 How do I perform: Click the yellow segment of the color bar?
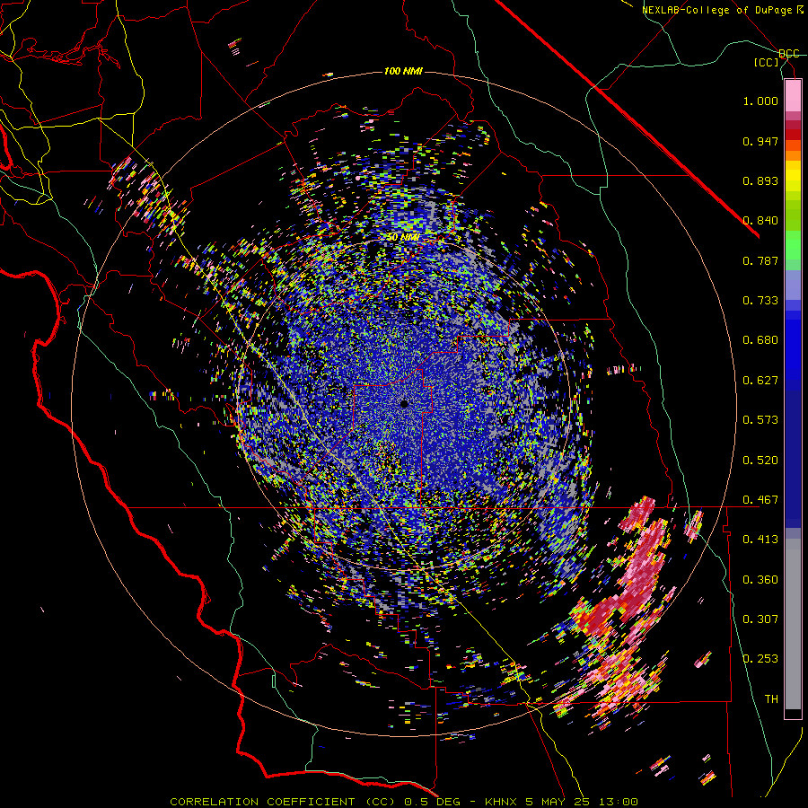point(793,177)
